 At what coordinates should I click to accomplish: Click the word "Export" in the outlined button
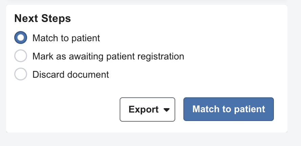click(x=144, y=109)
